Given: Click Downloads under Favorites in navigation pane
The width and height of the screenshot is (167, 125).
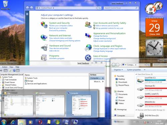Looking at the screenshot, I should click(121, 82).
